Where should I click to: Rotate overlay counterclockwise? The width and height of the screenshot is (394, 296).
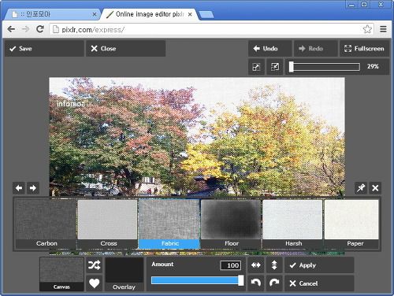pos(256,283)
